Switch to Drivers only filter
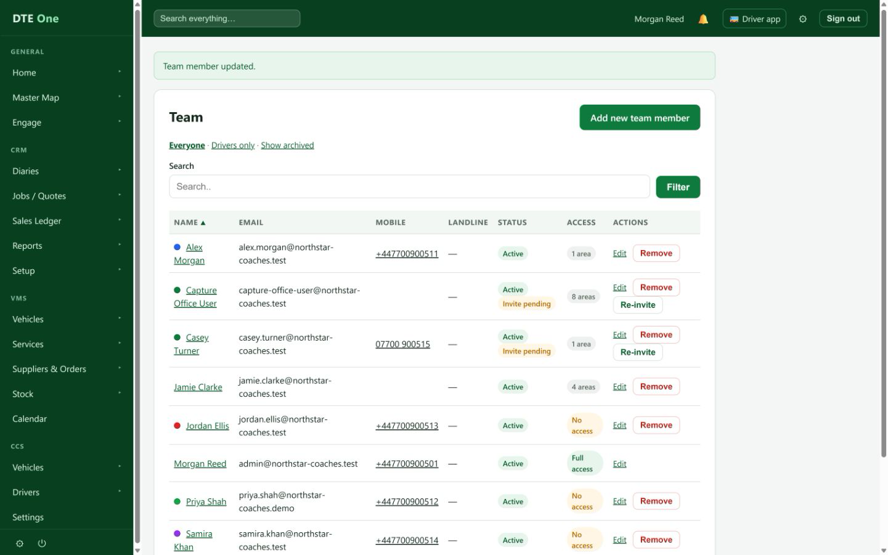 click(233, 145)
